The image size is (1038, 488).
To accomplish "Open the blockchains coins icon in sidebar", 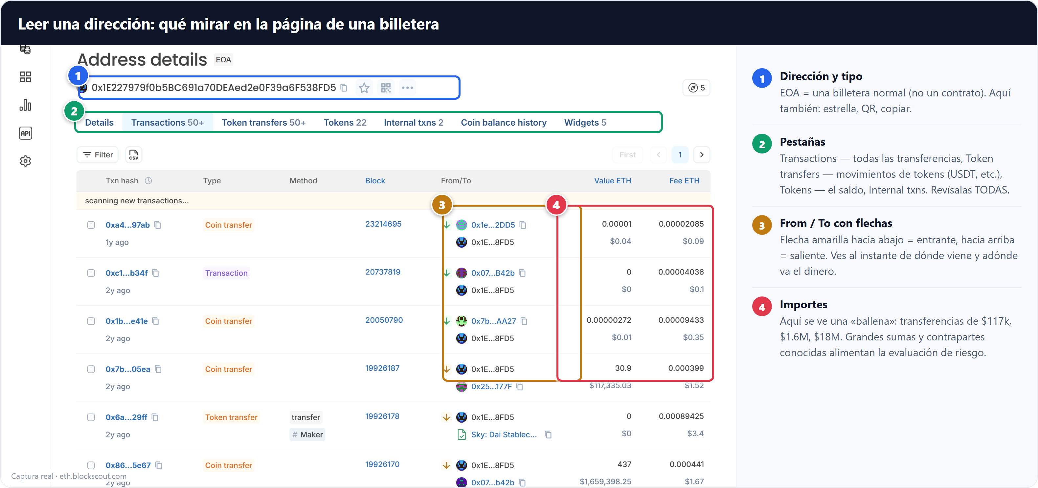I will (x=25, y=50).
